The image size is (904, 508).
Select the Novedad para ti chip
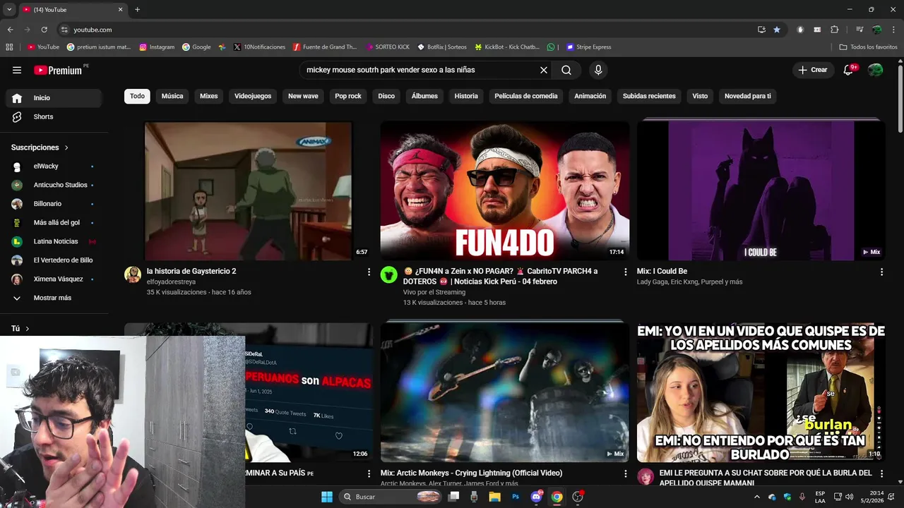(748, 96)
